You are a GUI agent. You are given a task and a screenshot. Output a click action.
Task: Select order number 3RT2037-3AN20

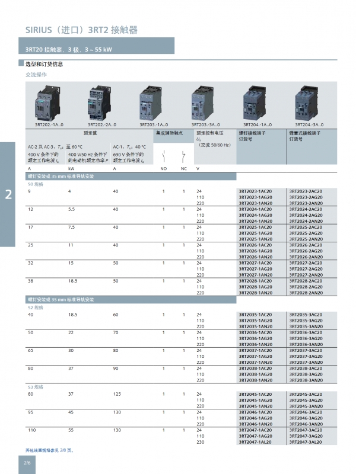306,363
